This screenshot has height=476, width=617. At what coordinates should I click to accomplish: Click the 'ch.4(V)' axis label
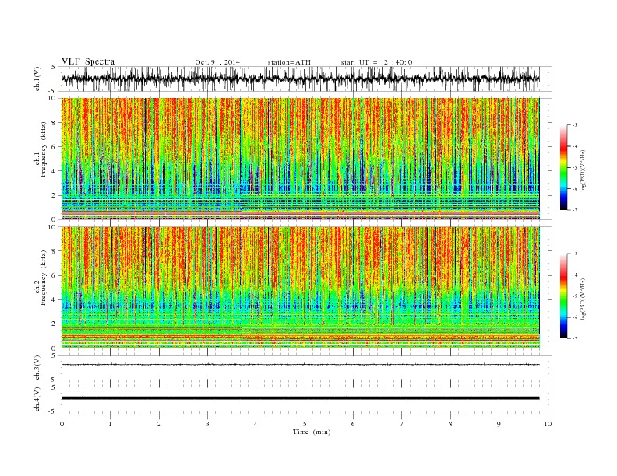pyautogui.click(x=37, y=399)
